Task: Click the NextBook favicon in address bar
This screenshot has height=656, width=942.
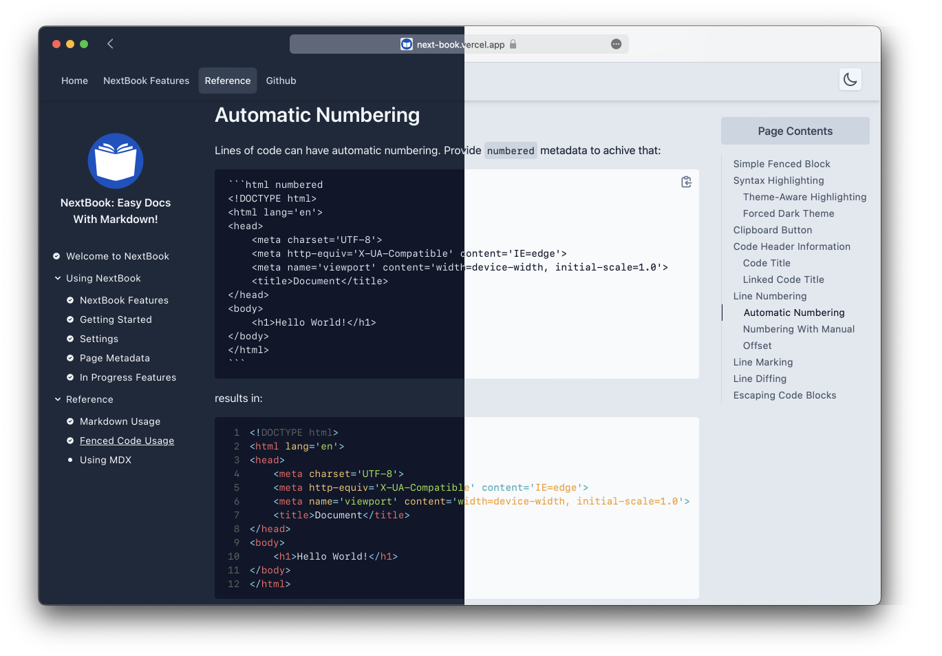Action: click(x=407, y=44)
